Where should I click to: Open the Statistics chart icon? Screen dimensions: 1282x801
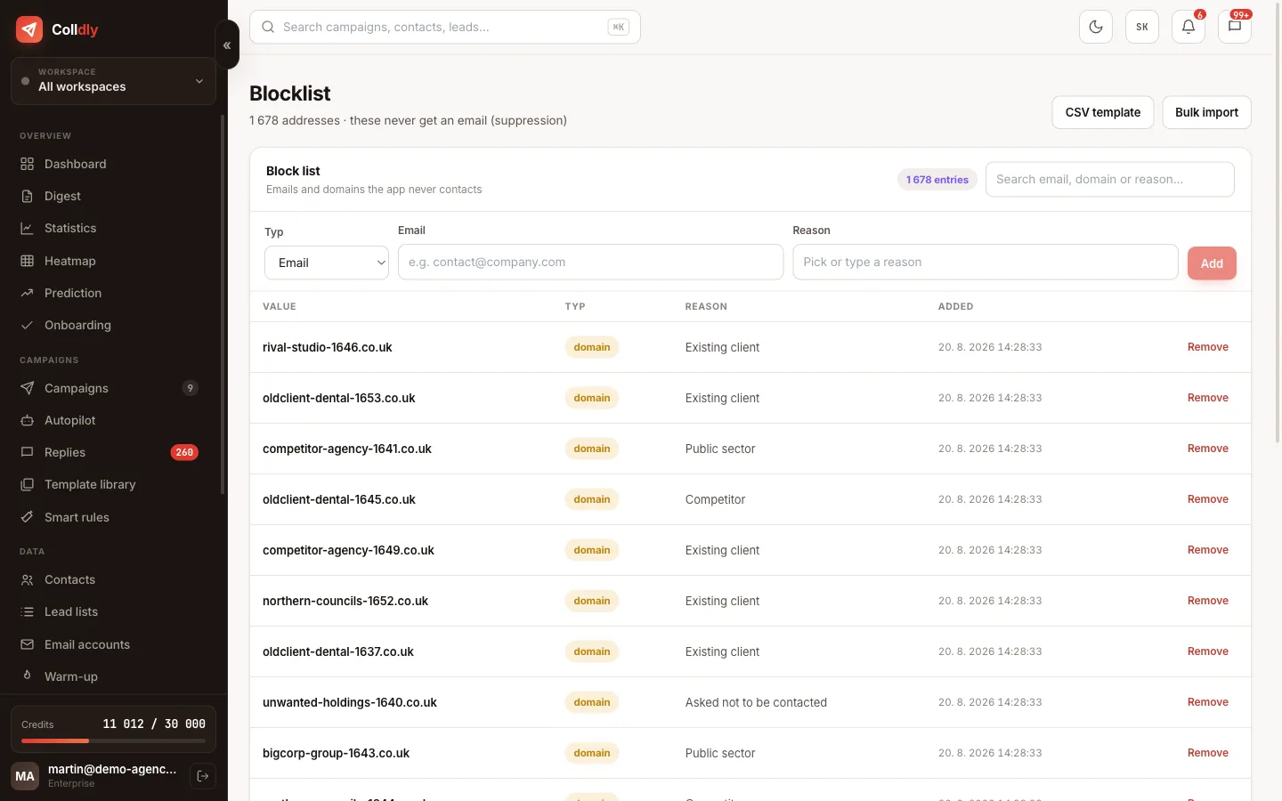(27, 228)
